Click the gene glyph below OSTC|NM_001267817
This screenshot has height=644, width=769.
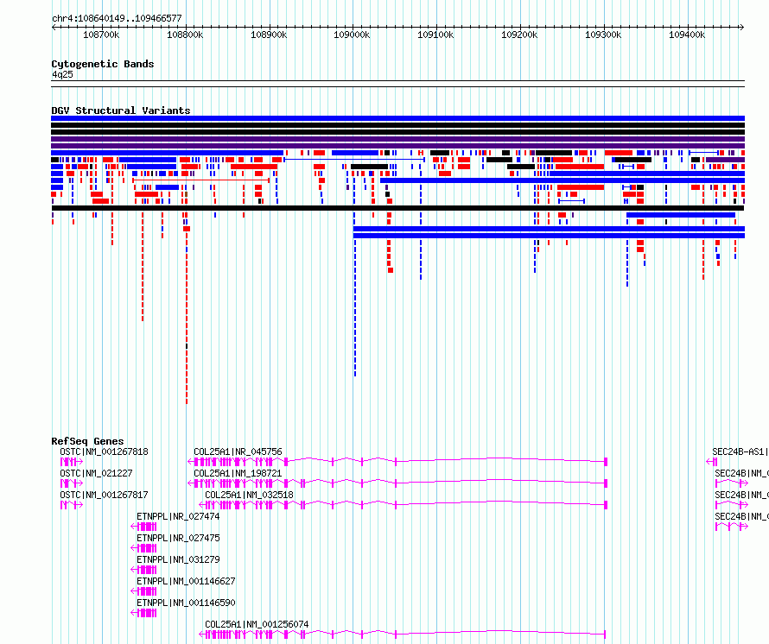coord(72,505)
